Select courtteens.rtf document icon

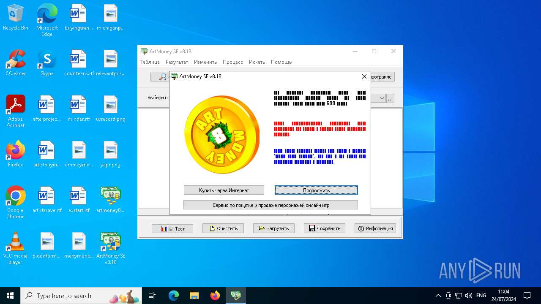(79, 63)
